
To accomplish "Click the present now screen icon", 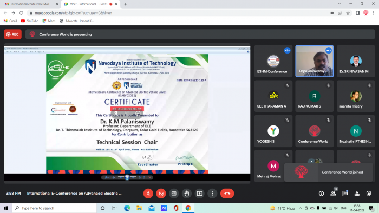I will click(x=199, y=194).
